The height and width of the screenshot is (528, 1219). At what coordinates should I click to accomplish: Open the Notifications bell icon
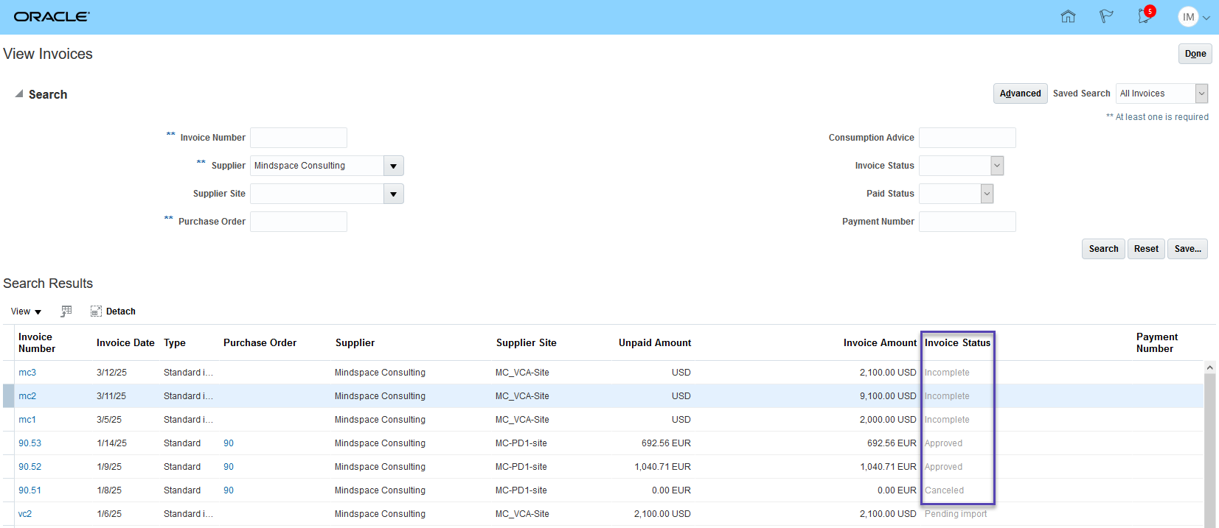coord(1145,16)
